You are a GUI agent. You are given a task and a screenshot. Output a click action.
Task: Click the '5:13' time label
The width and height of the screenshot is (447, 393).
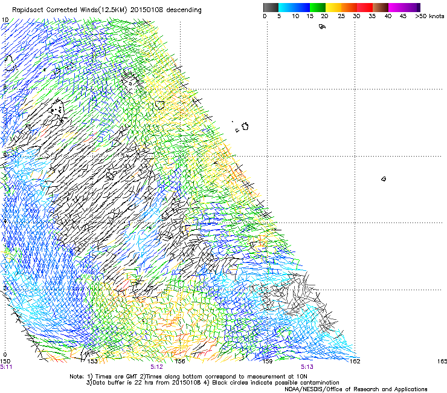point(307,367)
